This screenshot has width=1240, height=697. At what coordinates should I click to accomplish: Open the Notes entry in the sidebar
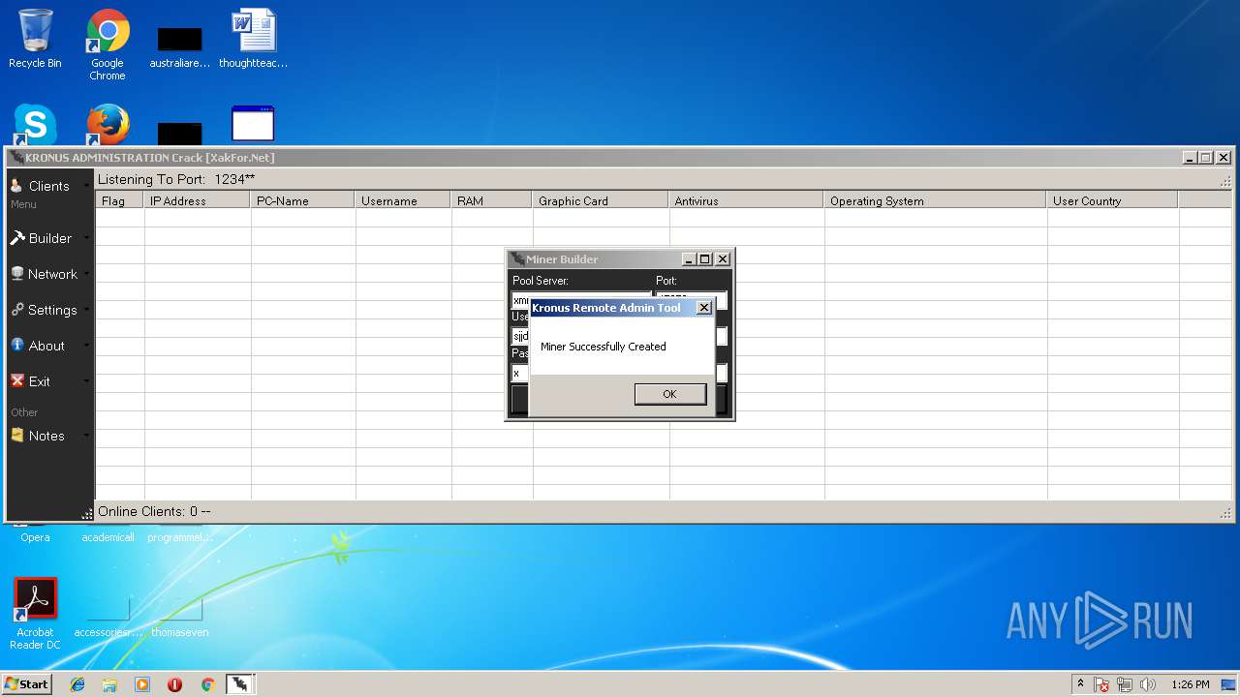49,436
